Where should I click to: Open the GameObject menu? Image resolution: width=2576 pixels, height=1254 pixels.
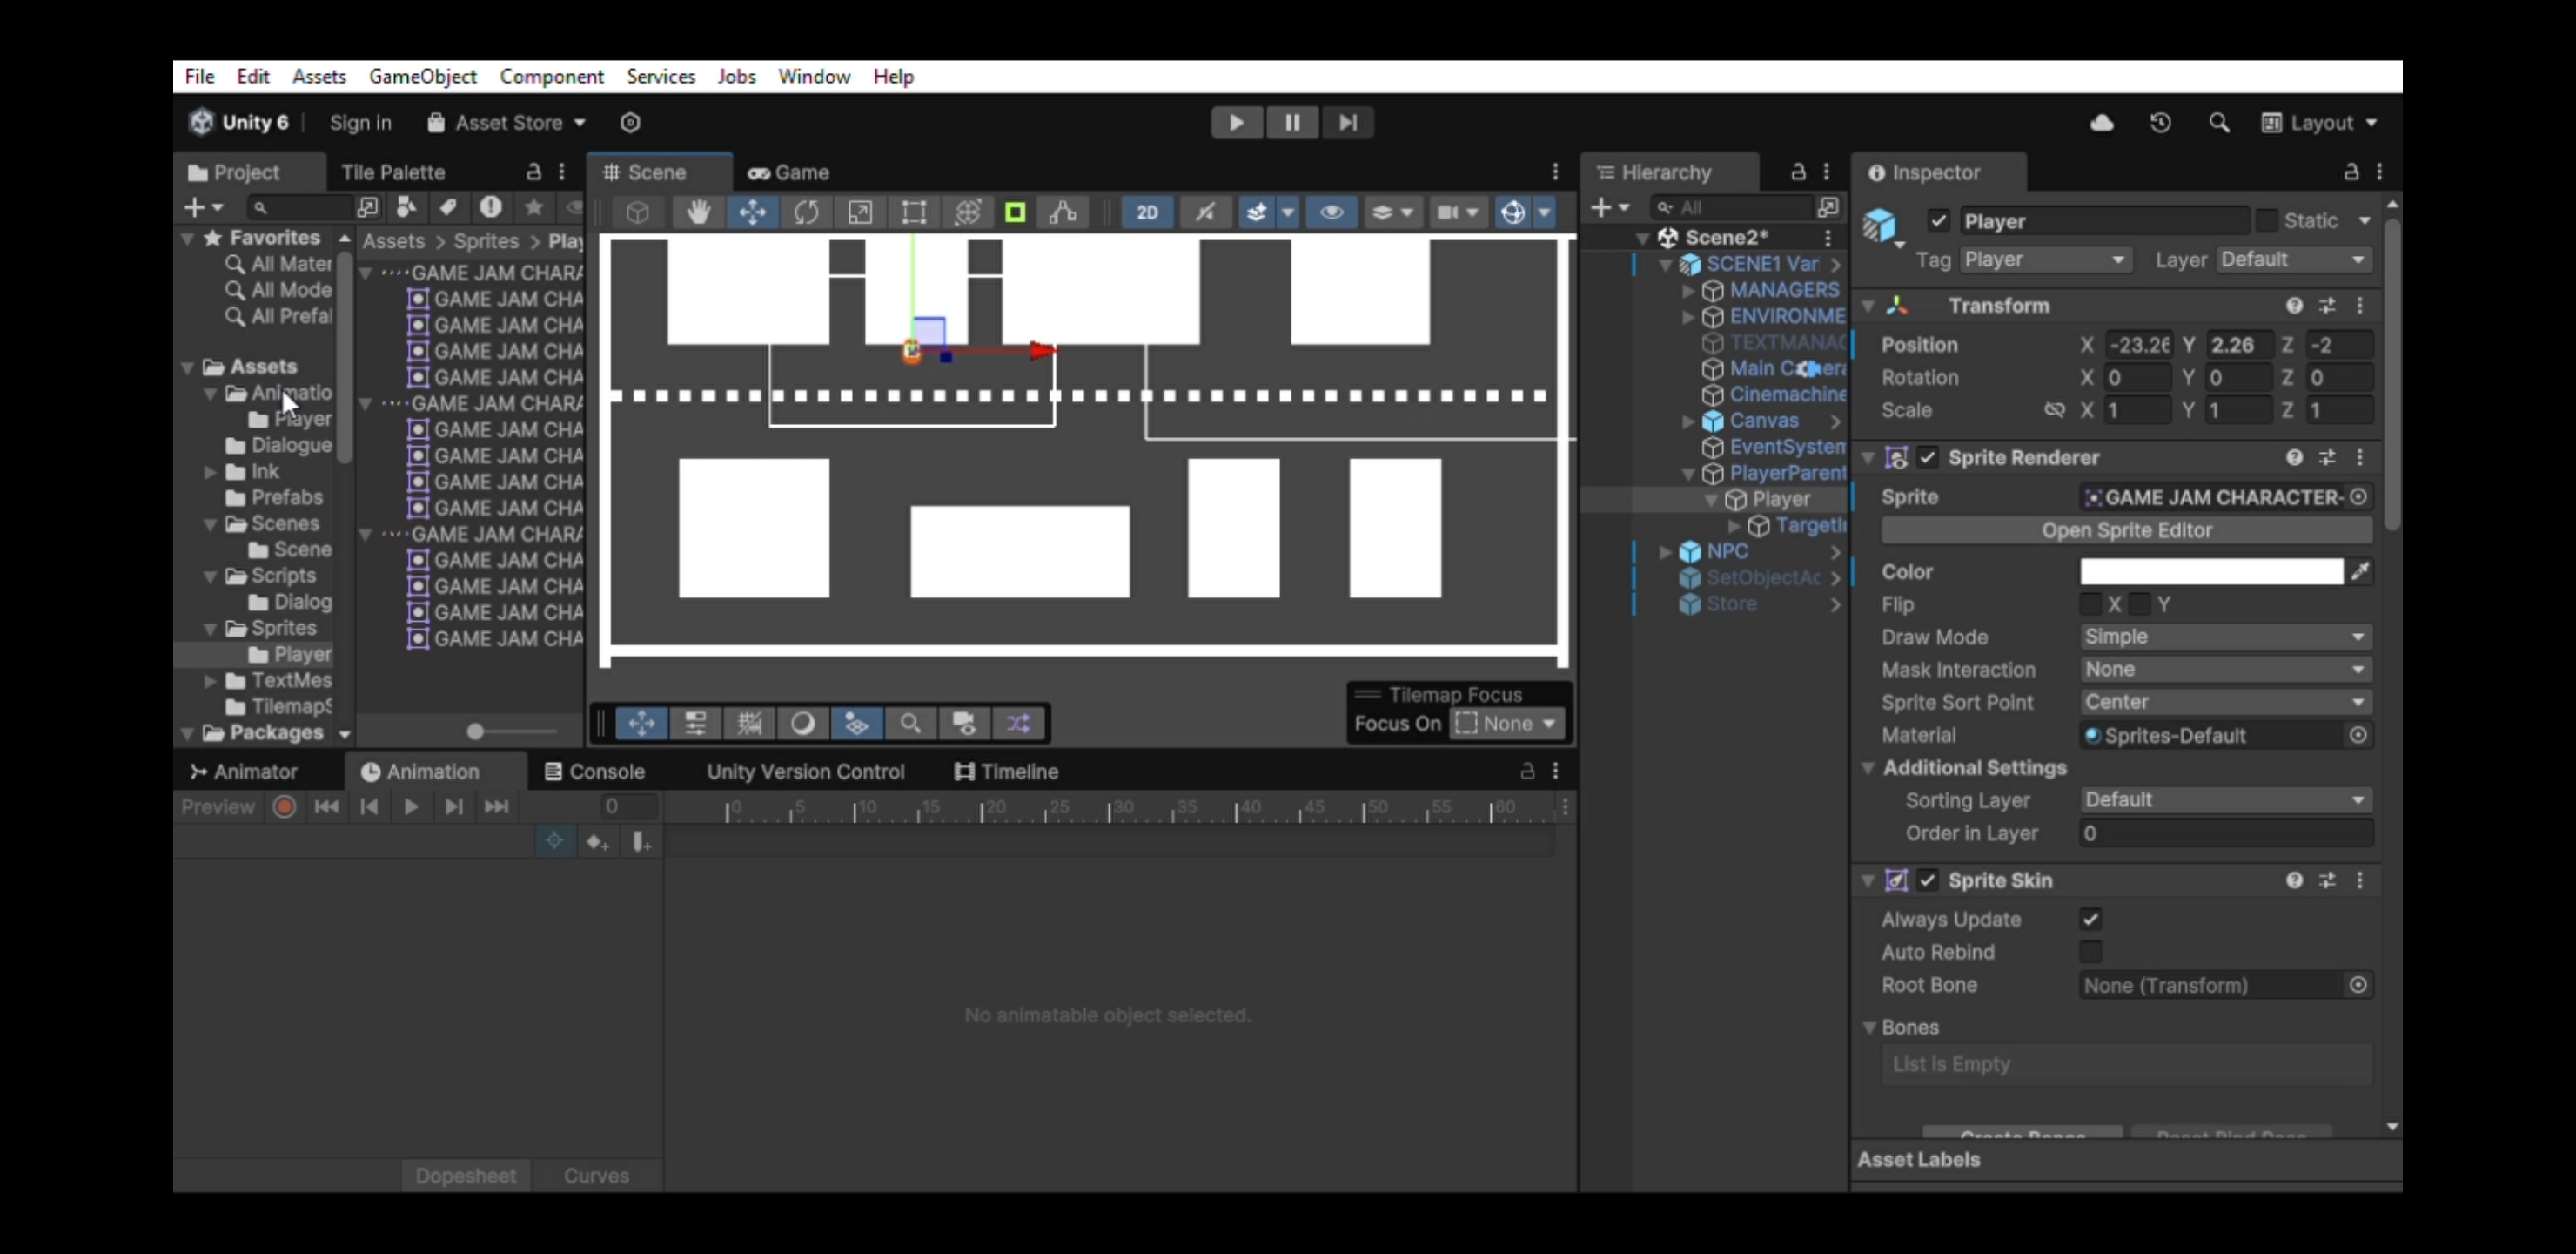[422, 76]
